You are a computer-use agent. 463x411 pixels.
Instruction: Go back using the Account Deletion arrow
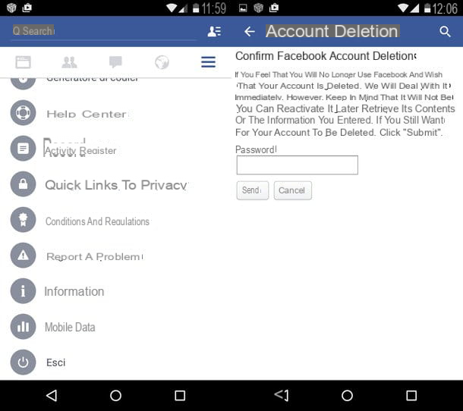tap(250, 31)
